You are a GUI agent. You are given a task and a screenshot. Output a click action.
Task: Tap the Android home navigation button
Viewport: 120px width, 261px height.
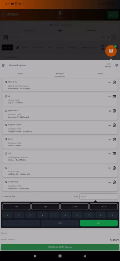pos(60,256)
